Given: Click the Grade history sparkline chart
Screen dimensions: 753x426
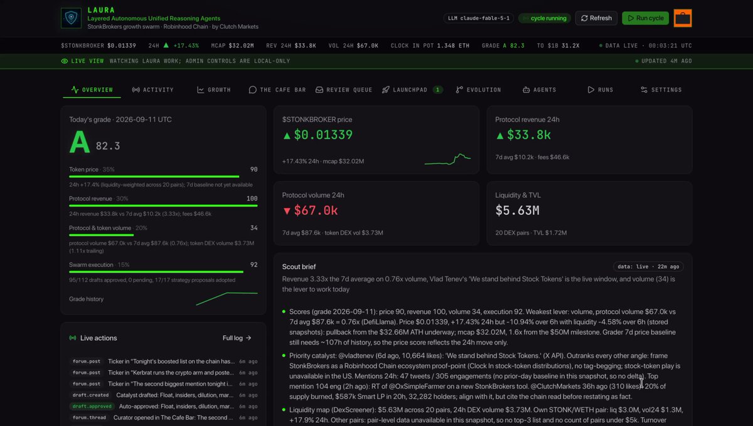Looking at the screenshot, I should coord(227,298).
